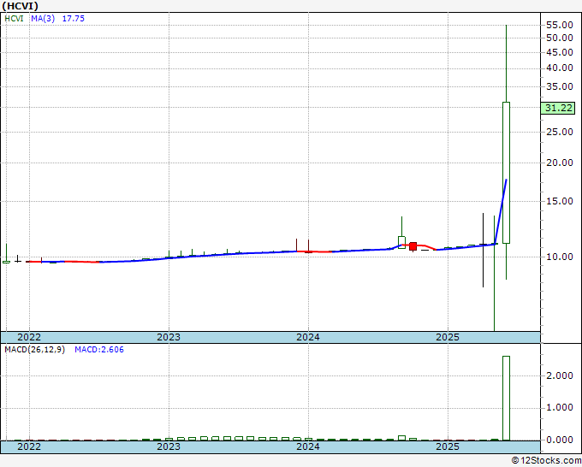Select the HCVI legend label
The height and width of the screenshot is (467, 582).
coord(14,19)
